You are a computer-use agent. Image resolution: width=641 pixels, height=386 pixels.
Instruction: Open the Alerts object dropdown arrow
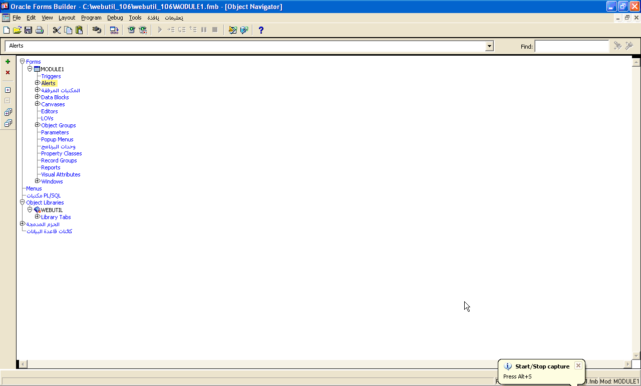489,46
